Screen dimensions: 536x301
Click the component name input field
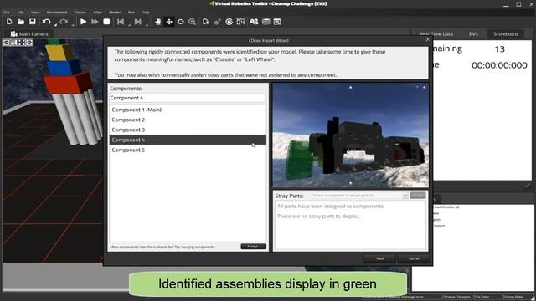(188, 98)
